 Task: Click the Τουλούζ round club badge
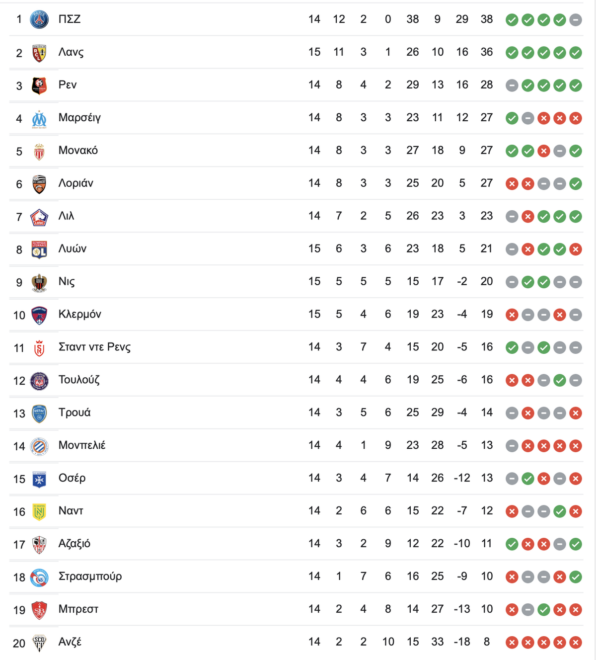pos(39,381)
